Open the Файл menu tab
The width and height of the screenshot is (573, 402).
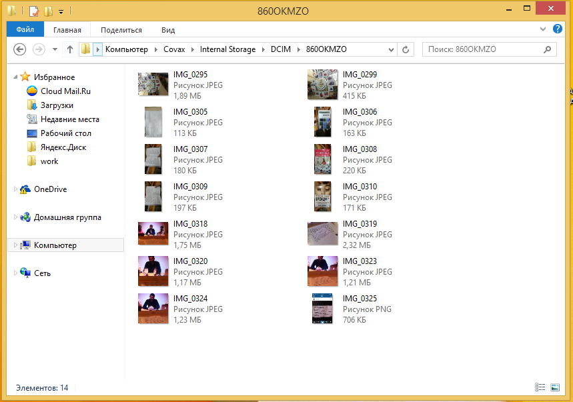click(x=25, y=29)
